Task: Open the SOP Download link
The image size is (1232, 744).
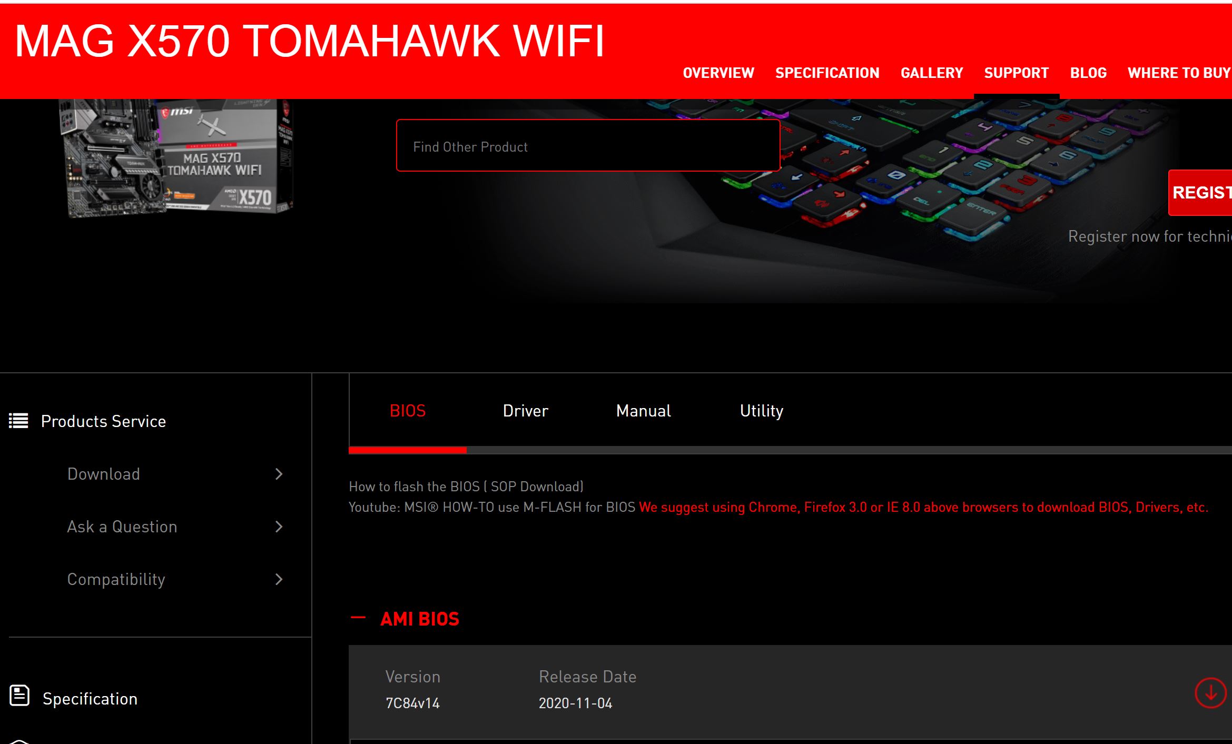Action: (536, 487)
